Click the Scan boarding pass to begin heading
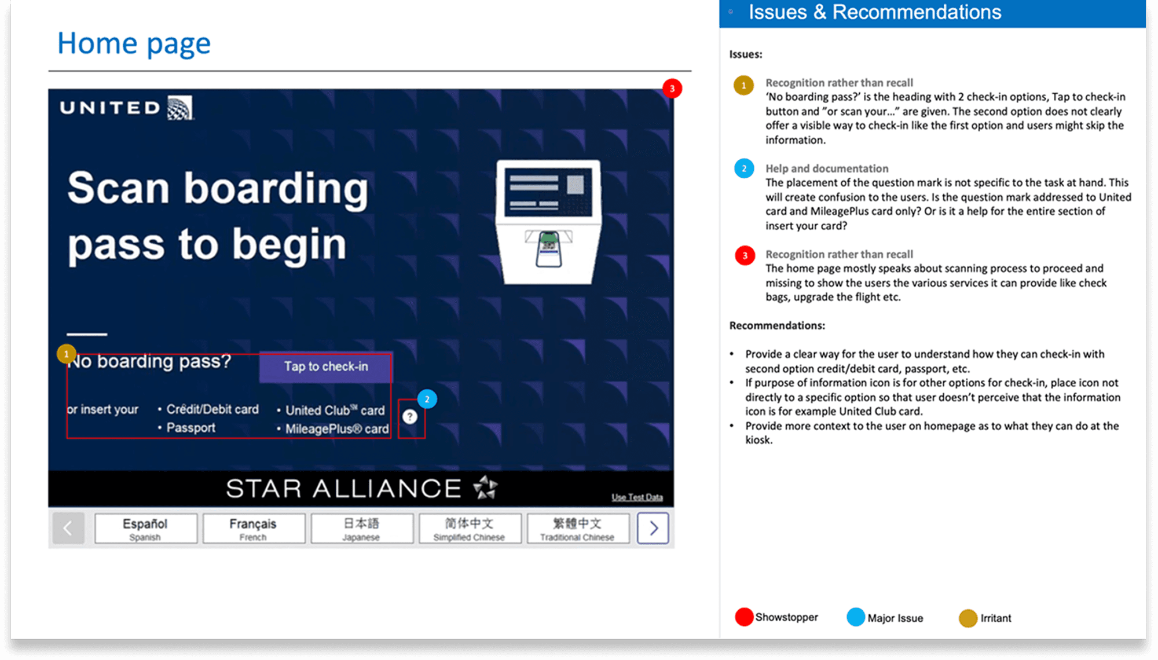 click(218, 216)
